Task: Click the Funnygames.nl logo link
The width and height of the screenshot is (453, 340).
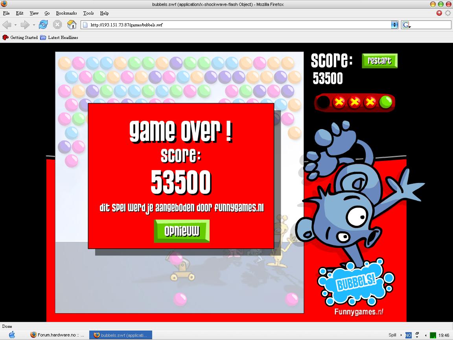Action: tap(359, 312)
